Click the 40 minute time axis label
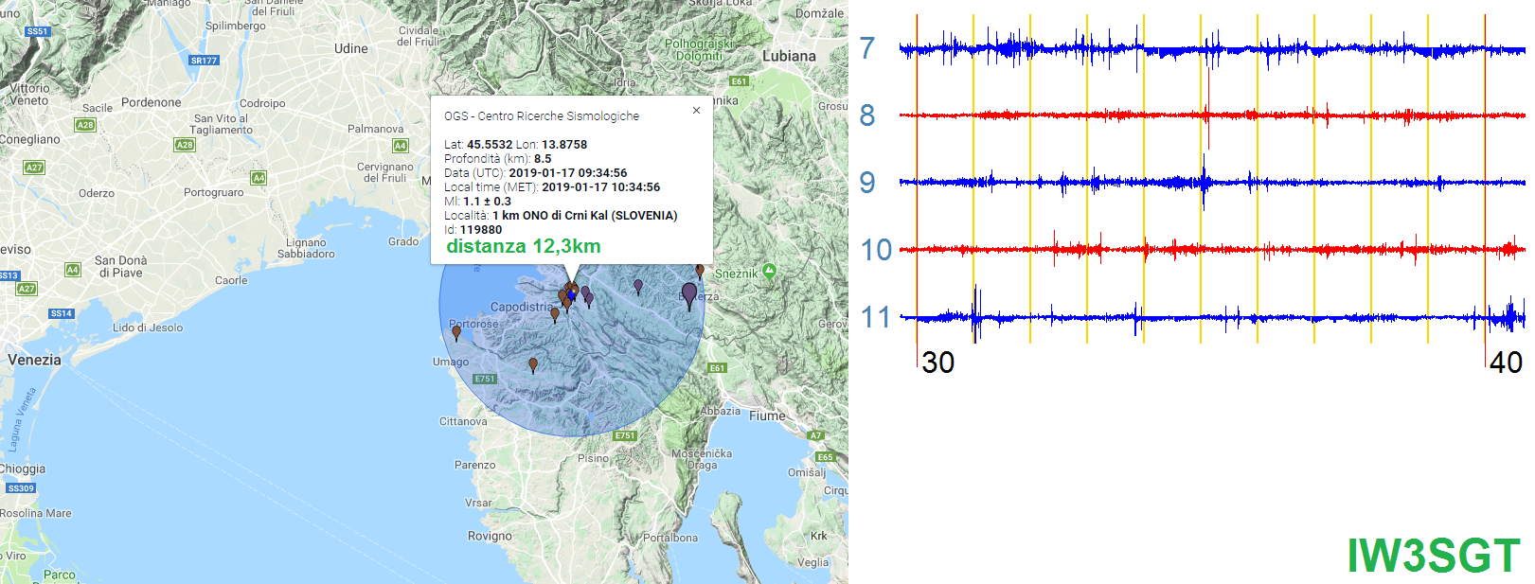Viewport: 1535px width, 584px height. pyautogui.click(x=1506, y=363)
